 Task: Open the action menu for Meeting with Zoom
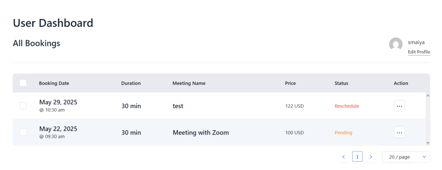[x=399, y=132]
